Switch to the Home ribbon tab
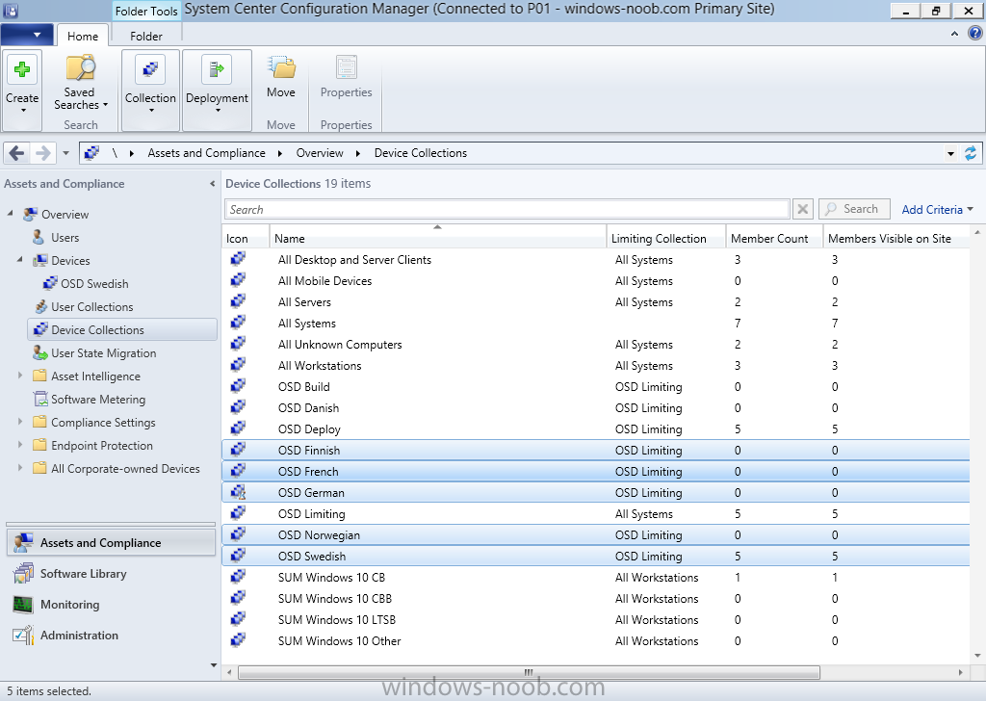Viewport: 986px width, 701px height. click(83, 36)
